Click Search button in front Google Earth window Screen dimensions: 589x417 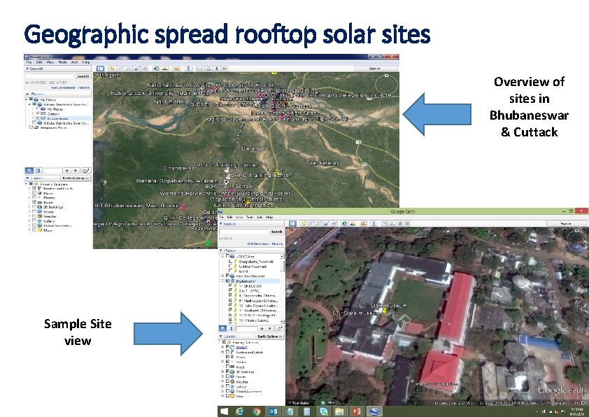(x=276, y=232)
